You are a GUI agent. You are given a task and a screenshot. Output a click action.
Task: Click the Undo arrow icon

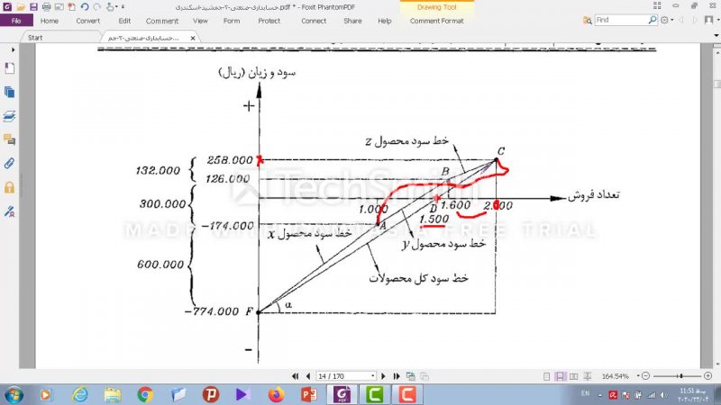tap(84, 6)
